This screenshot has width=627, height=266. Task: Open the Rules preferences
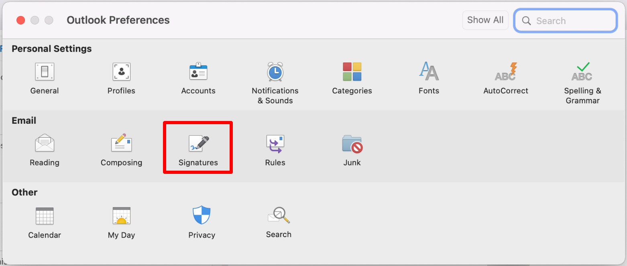[275, 147]
